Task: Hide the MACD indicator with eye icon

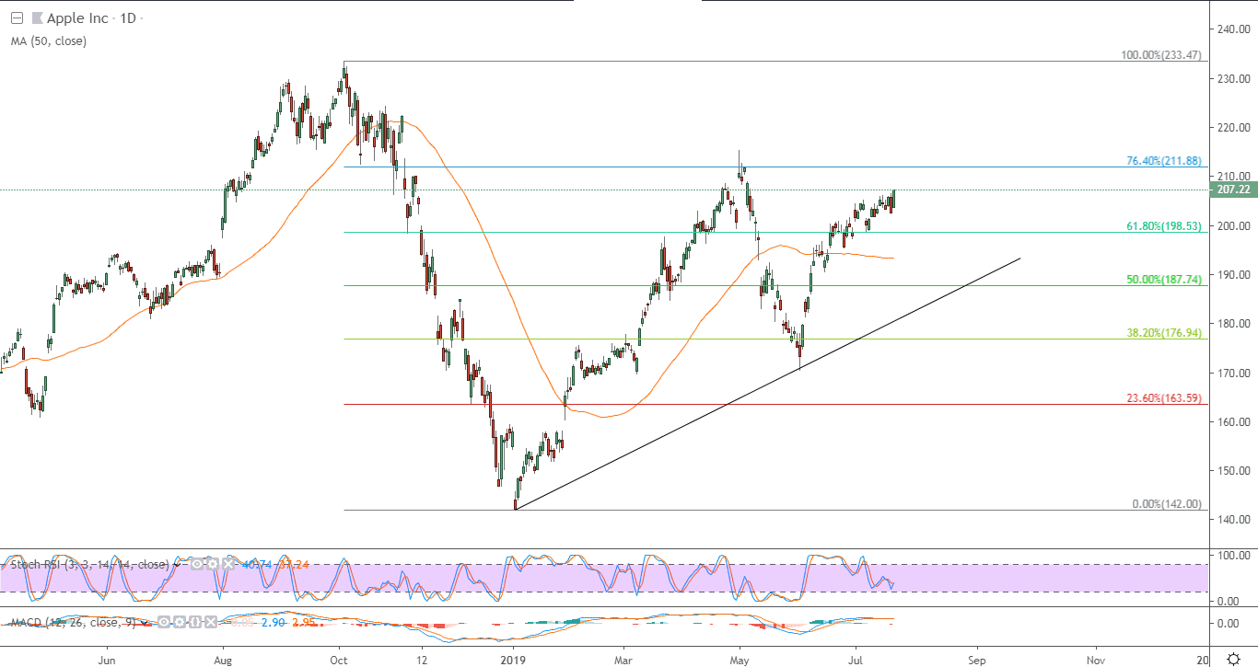Action: pos(163,623)
